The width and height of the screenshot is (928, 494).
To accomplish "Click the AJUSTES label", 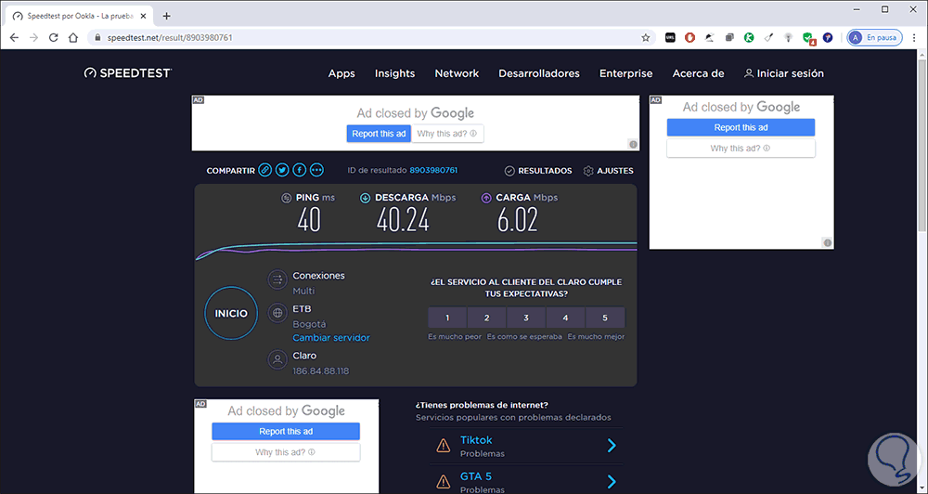I will click(x=615, y=171).
